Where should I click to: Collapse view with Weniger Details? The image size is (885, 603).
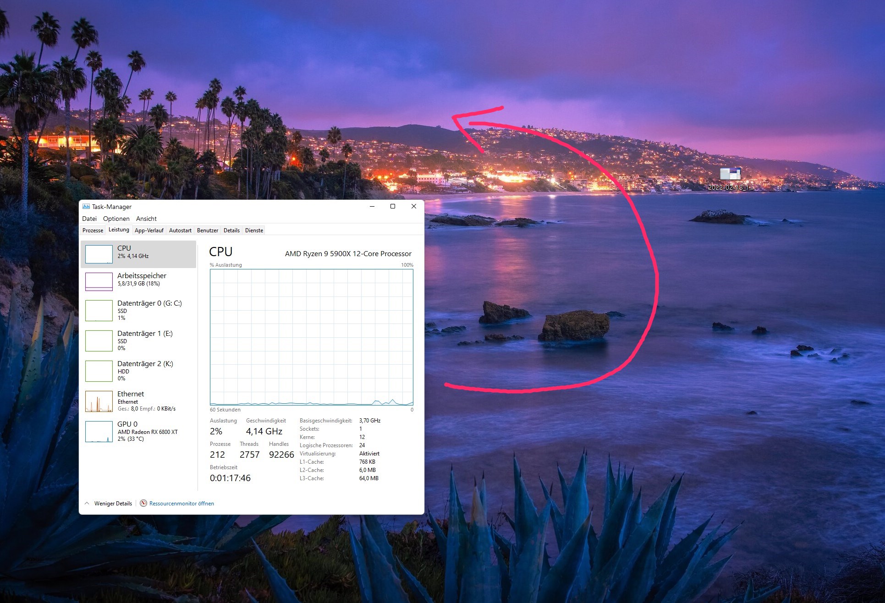click(109, 504)
